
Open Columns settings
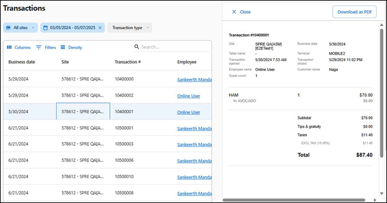19,47
